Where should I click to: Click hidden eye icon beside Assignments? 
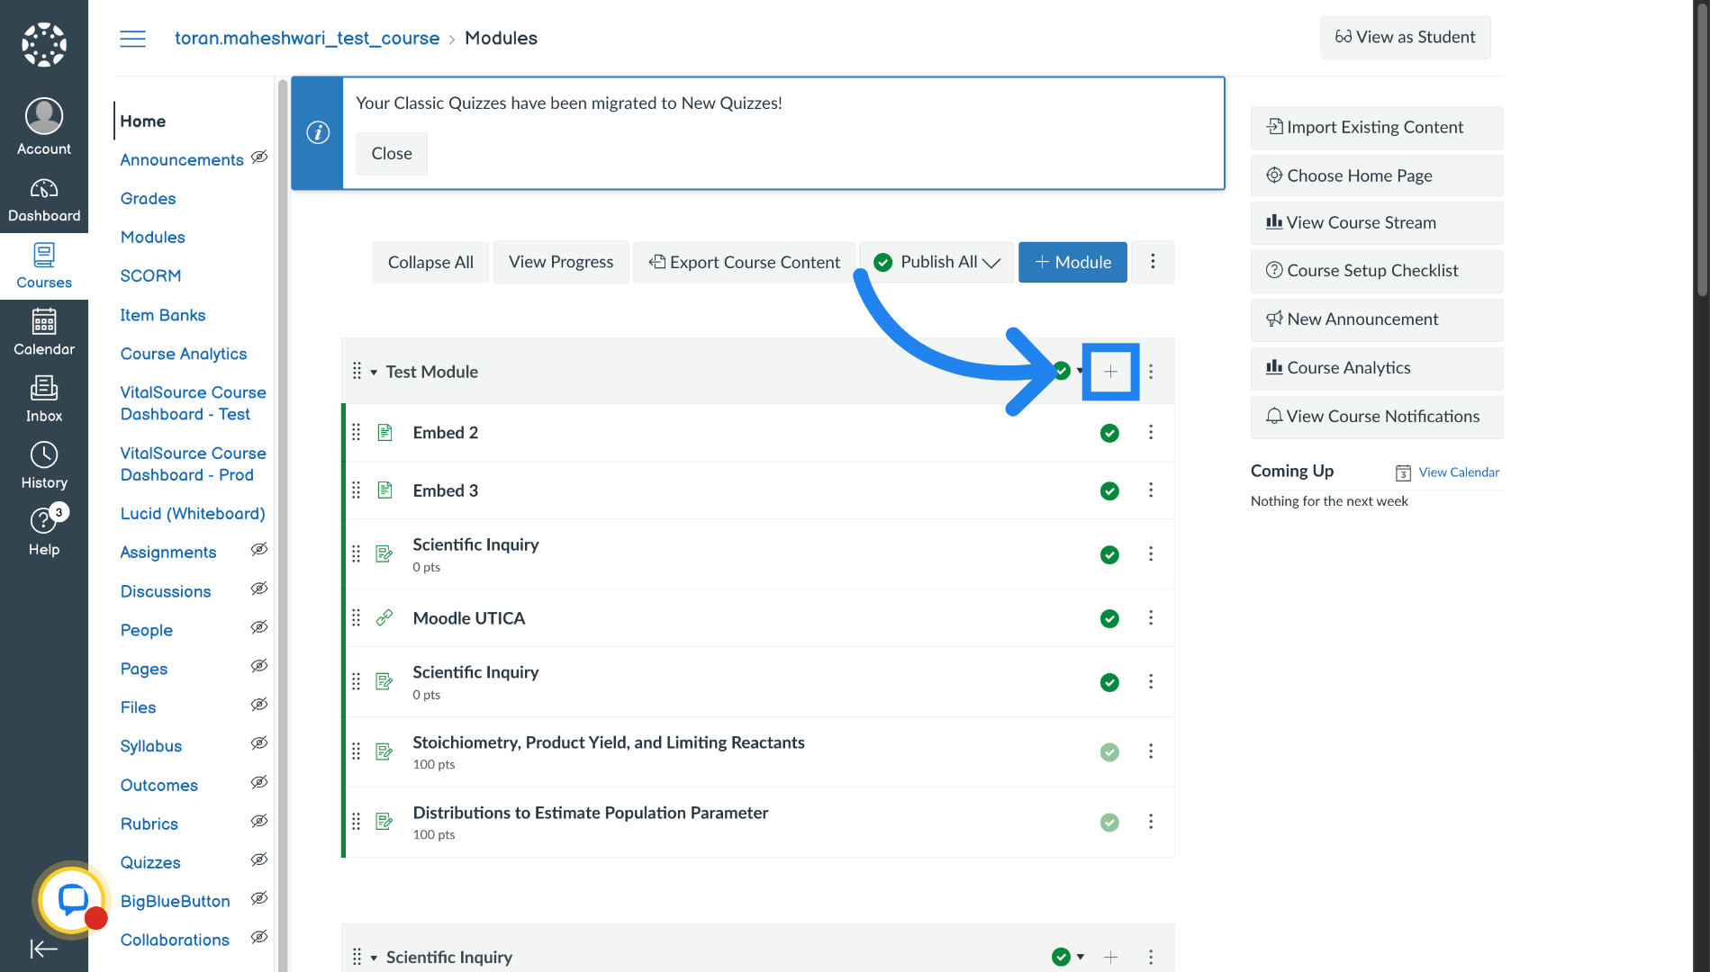pyautogui.click(x=259, y=550)
